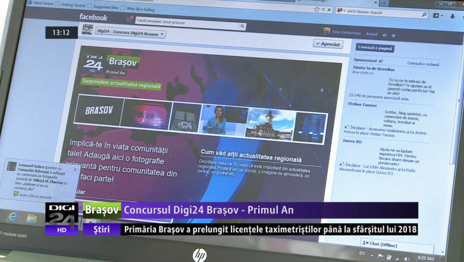Open the browser downloads arrow icon

(x=453, y=17)
